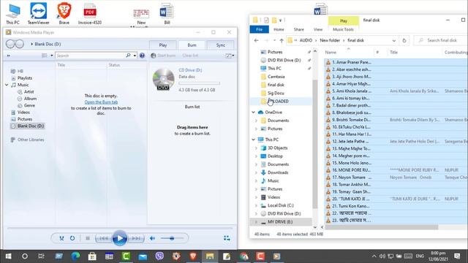Select Album under Music
Image resolution: width=468 pixels, height=263 pixels.
click(x=30, y=99)
